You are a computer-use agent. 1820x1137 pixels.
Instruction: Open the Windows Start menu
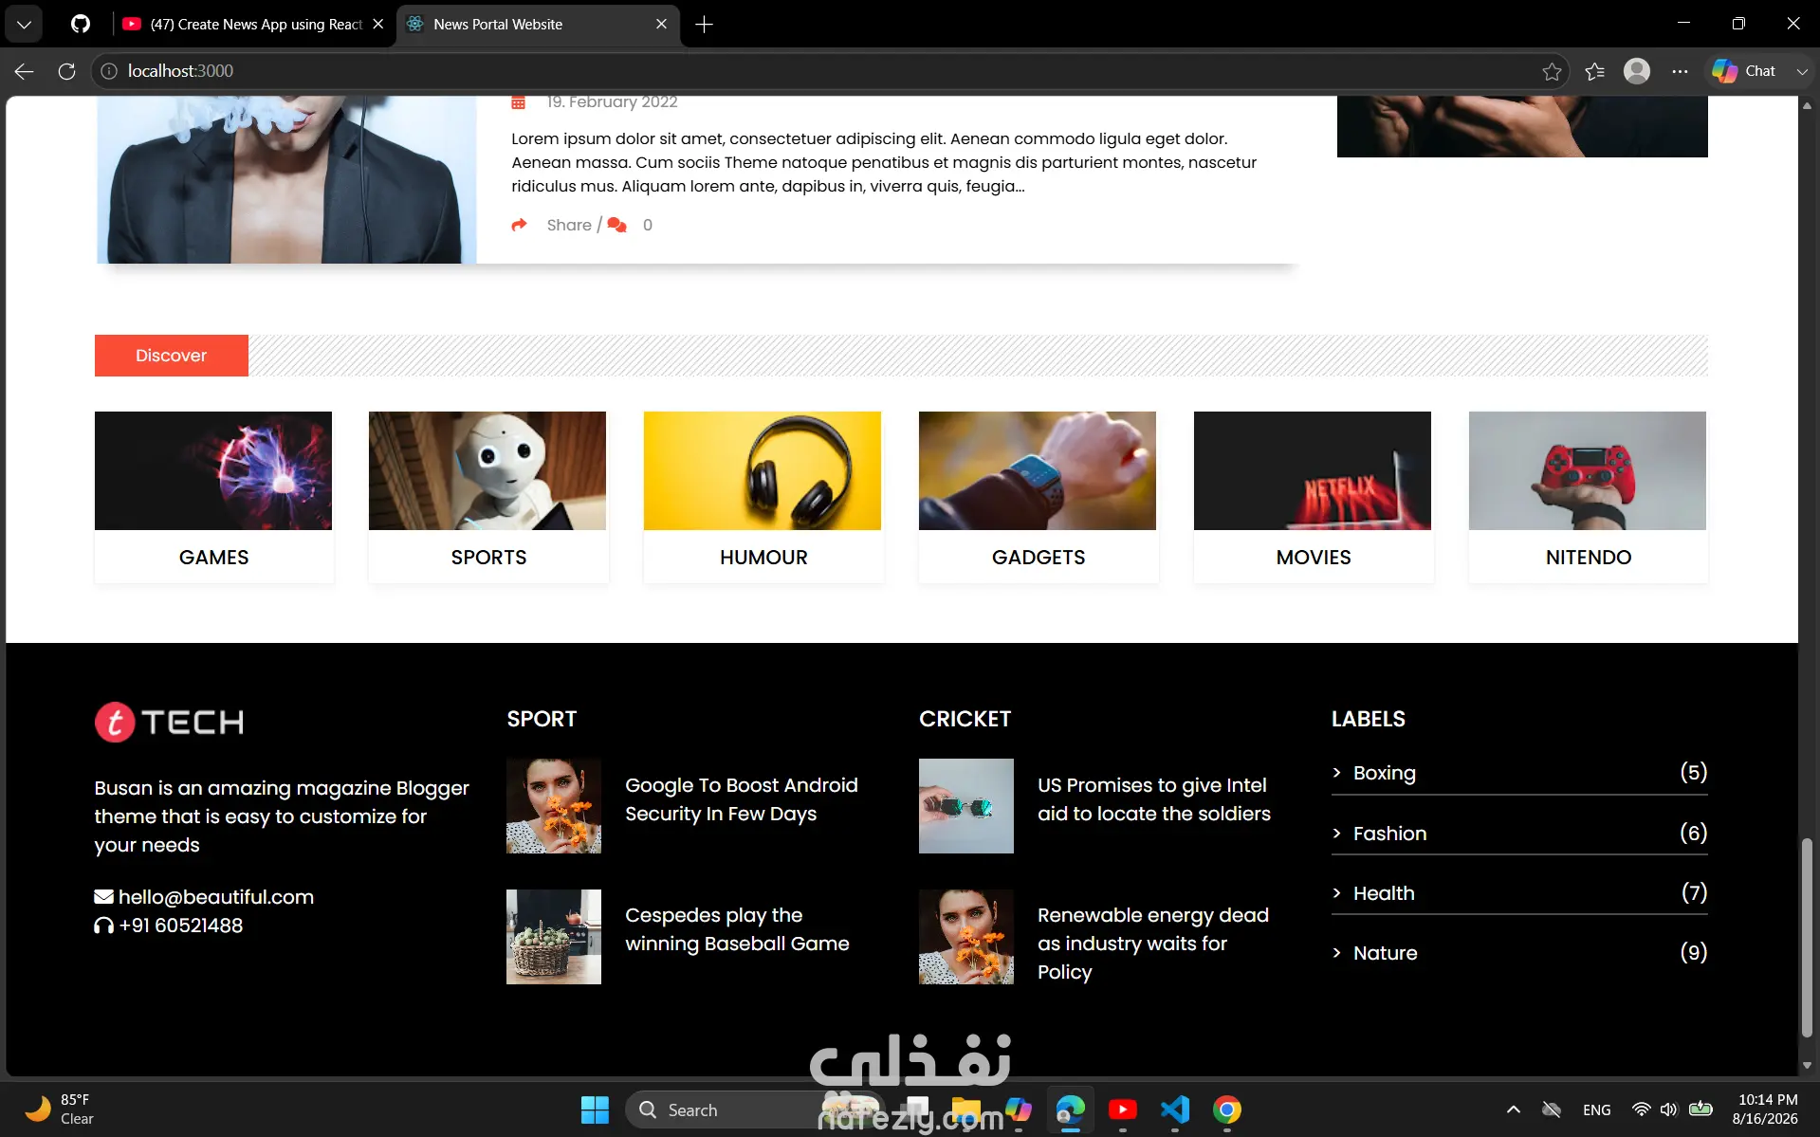[595, 1109]
